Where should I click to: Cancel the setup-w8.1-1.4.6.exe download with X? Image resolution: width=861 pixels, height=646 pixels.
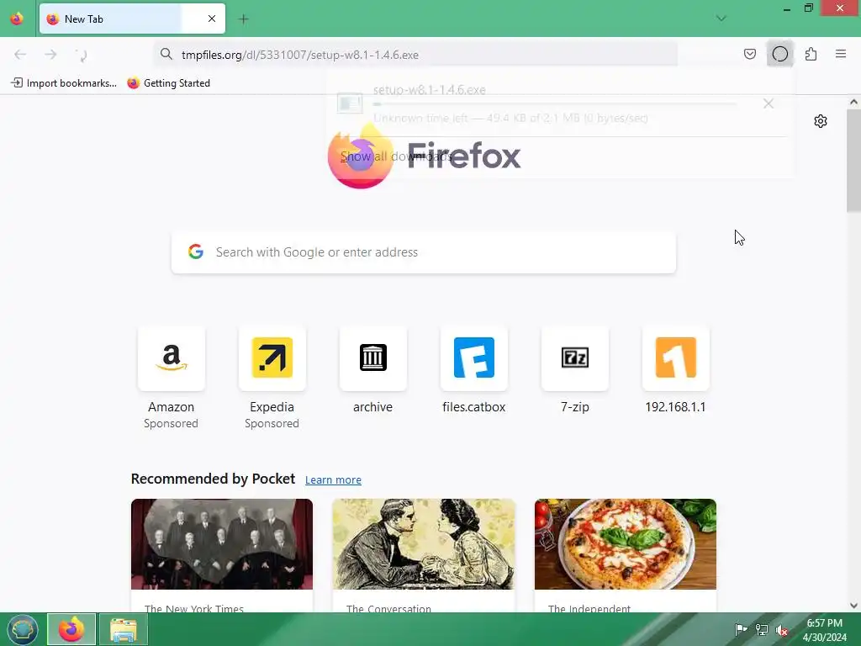tap(769, 103)
